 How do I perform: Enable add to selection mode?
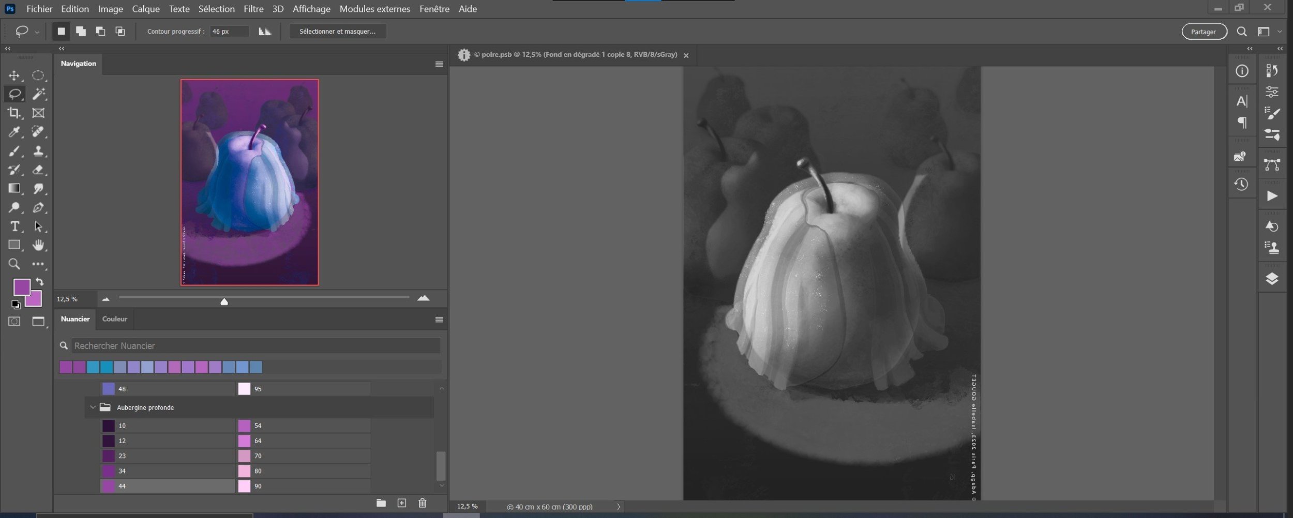click(81, 32)
